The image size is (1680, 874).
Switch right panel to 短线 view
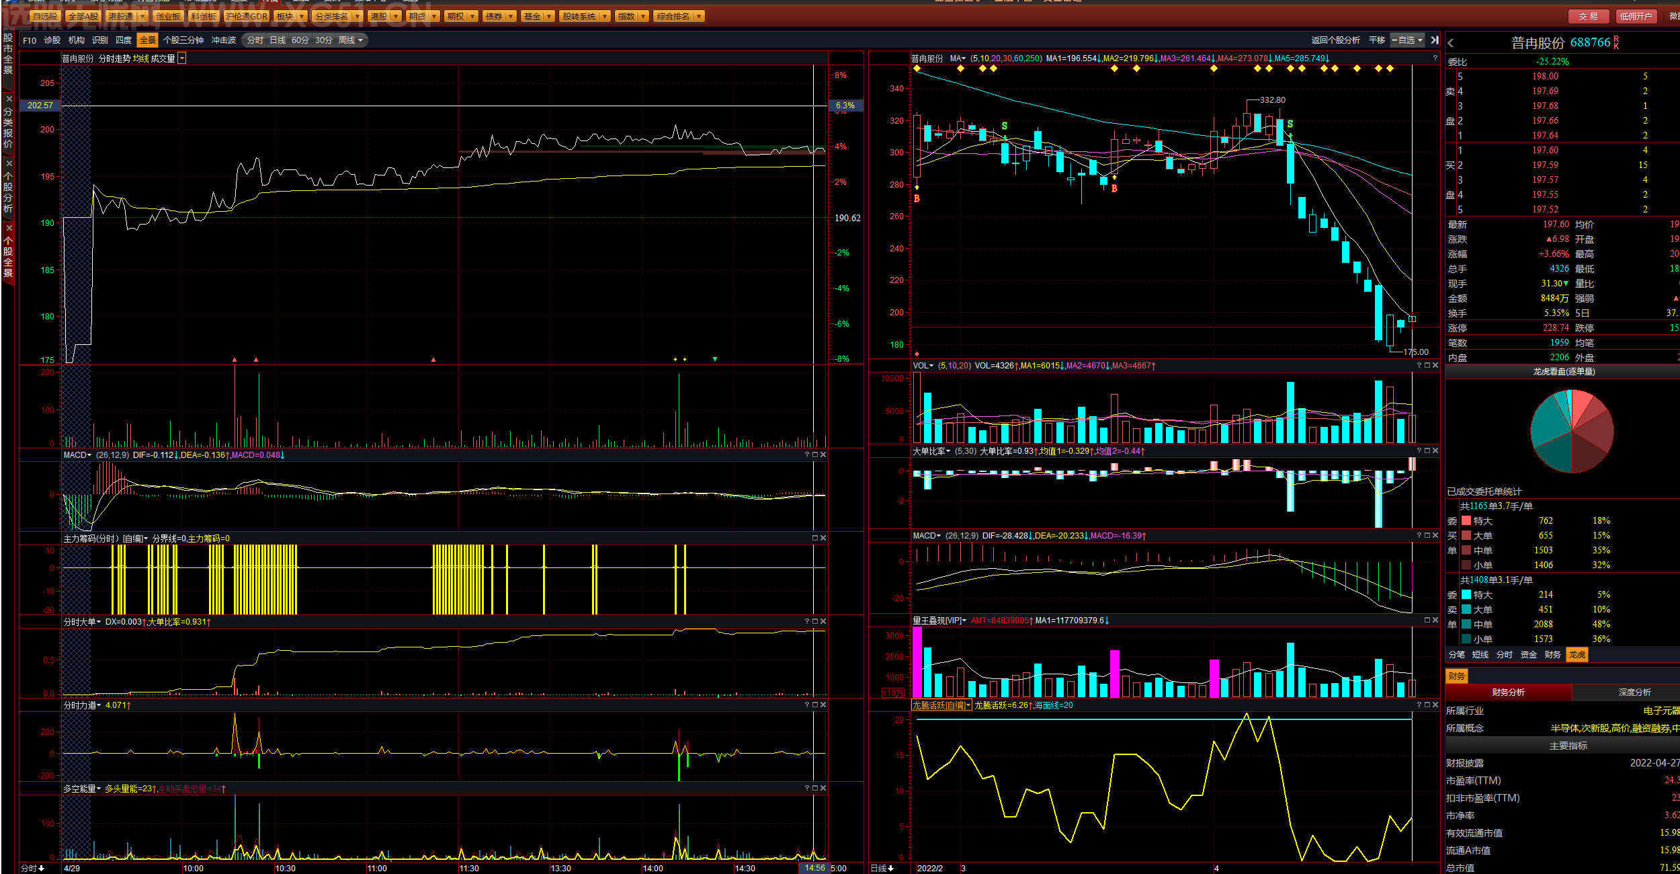1480,655
